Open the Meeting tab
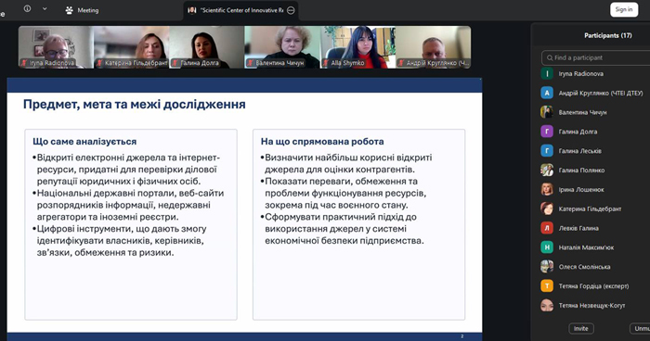Image resolution: width=650 pixels, height=341 pixels. pyautogui.click(x=82, y=10)
